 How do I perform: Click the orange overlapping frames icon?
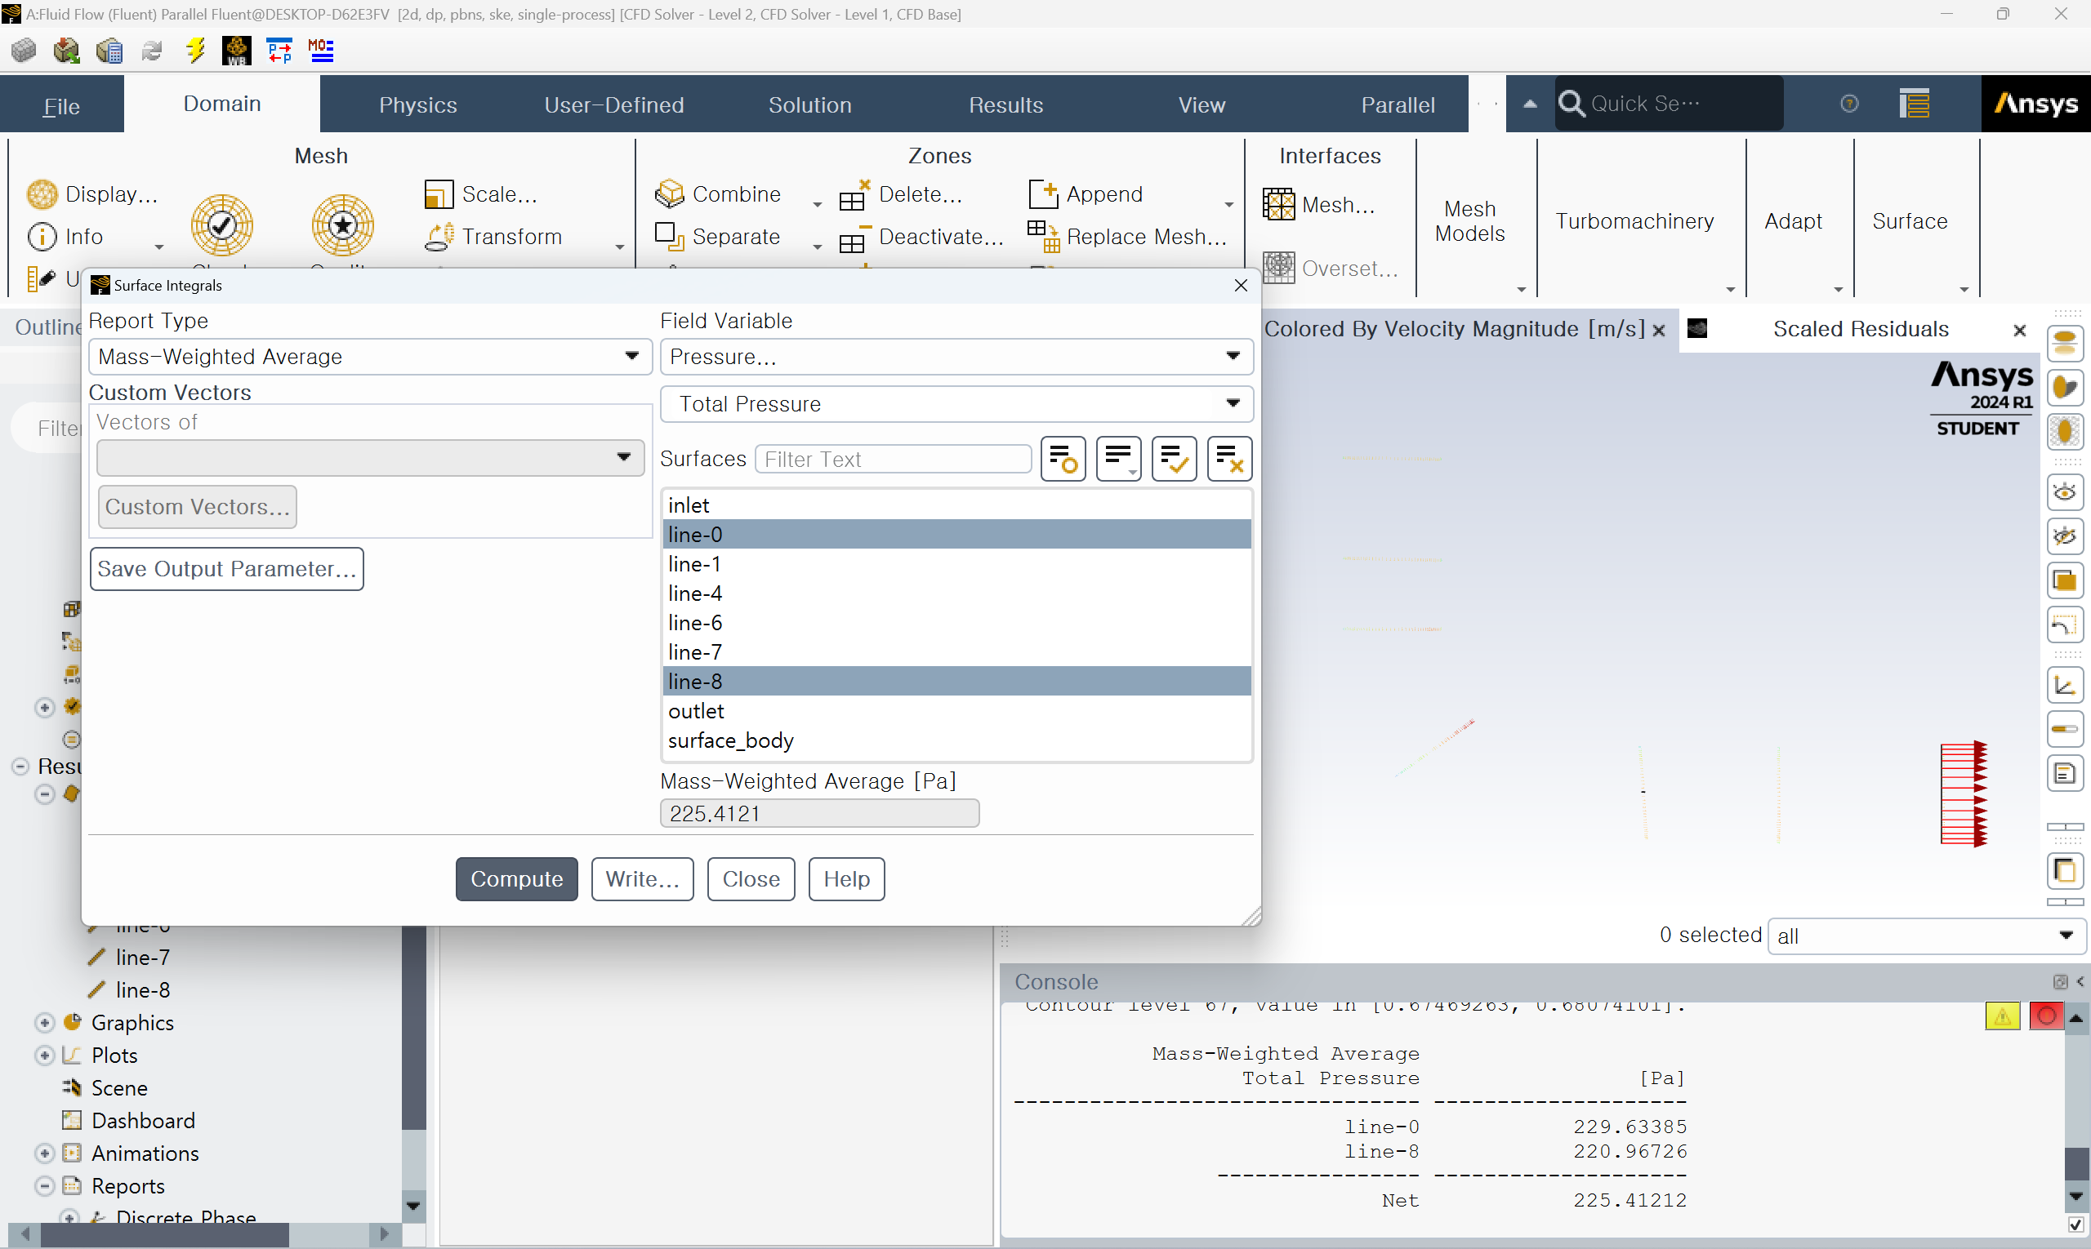click(2065, 580)
